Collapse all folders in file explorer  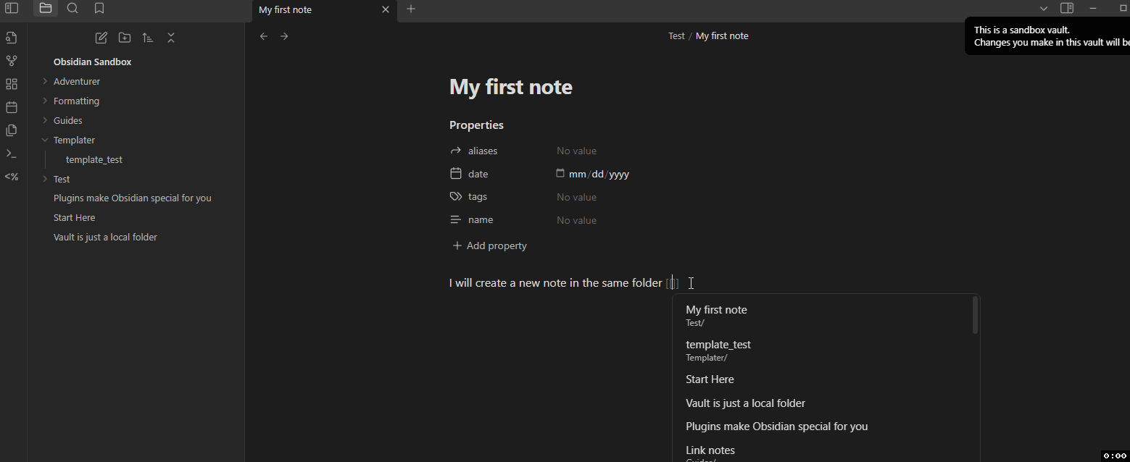coord(171,38)
